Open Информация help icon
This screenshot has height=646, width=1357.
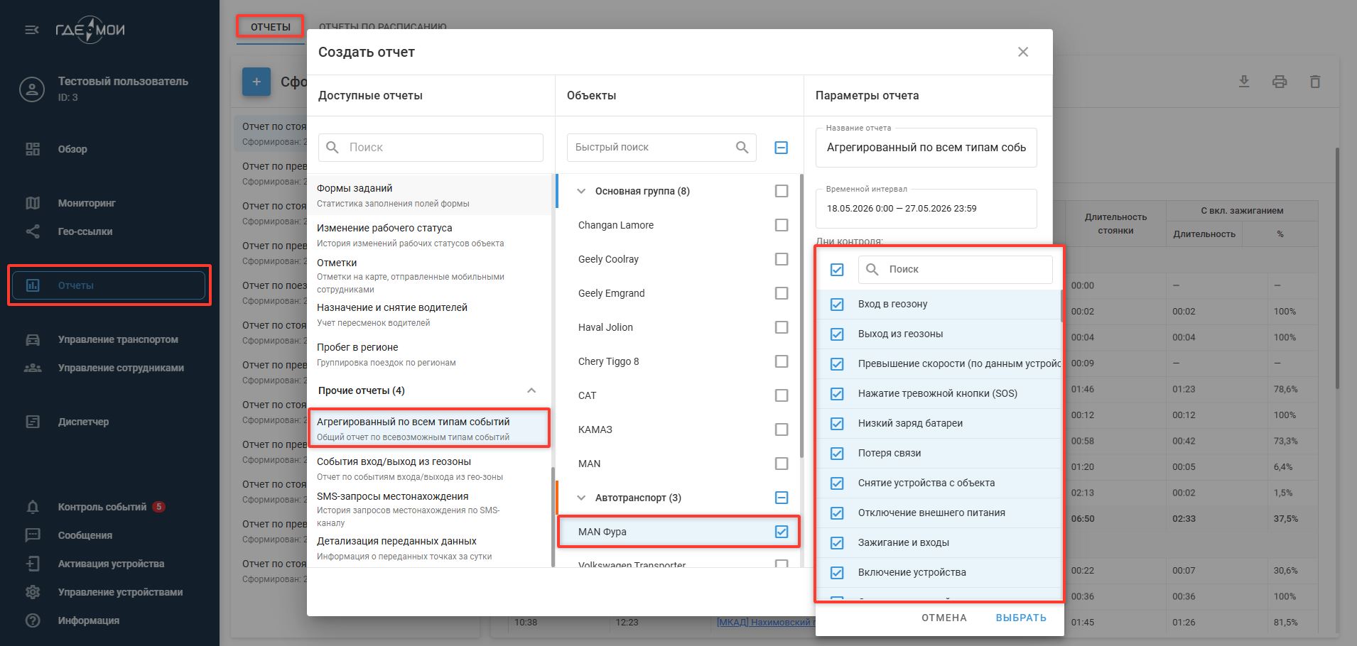pos(33,620)
